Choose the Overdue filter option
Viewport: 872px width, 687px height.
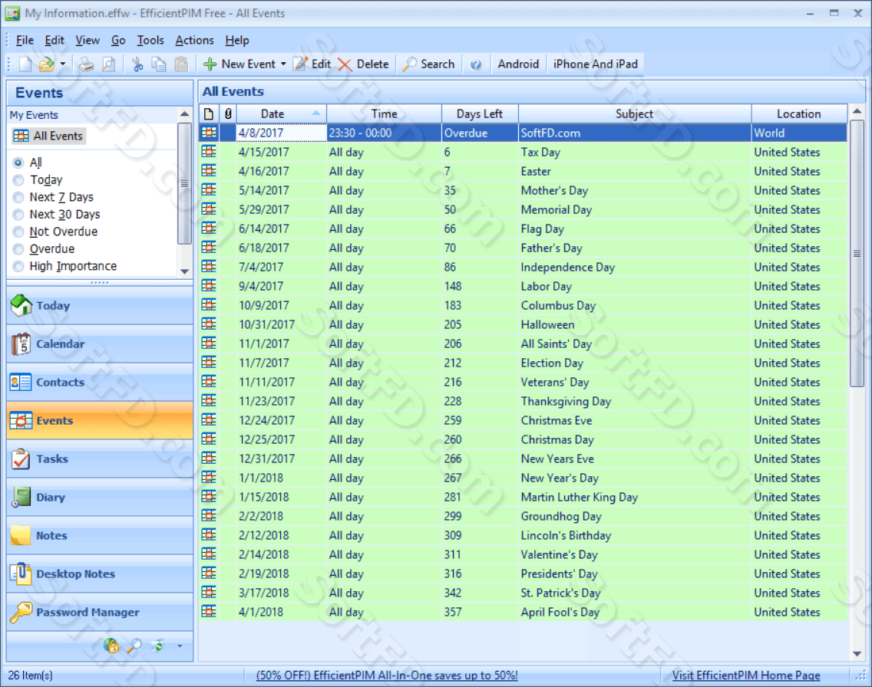tap(18, 249)
